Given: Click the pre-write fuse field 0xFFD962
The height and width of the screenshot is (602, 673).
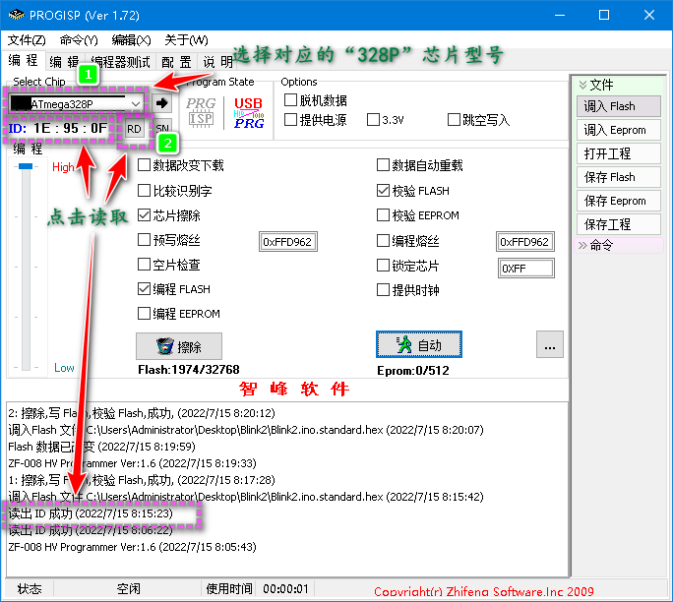Looking at the screenshot, I should click(288, 242).
